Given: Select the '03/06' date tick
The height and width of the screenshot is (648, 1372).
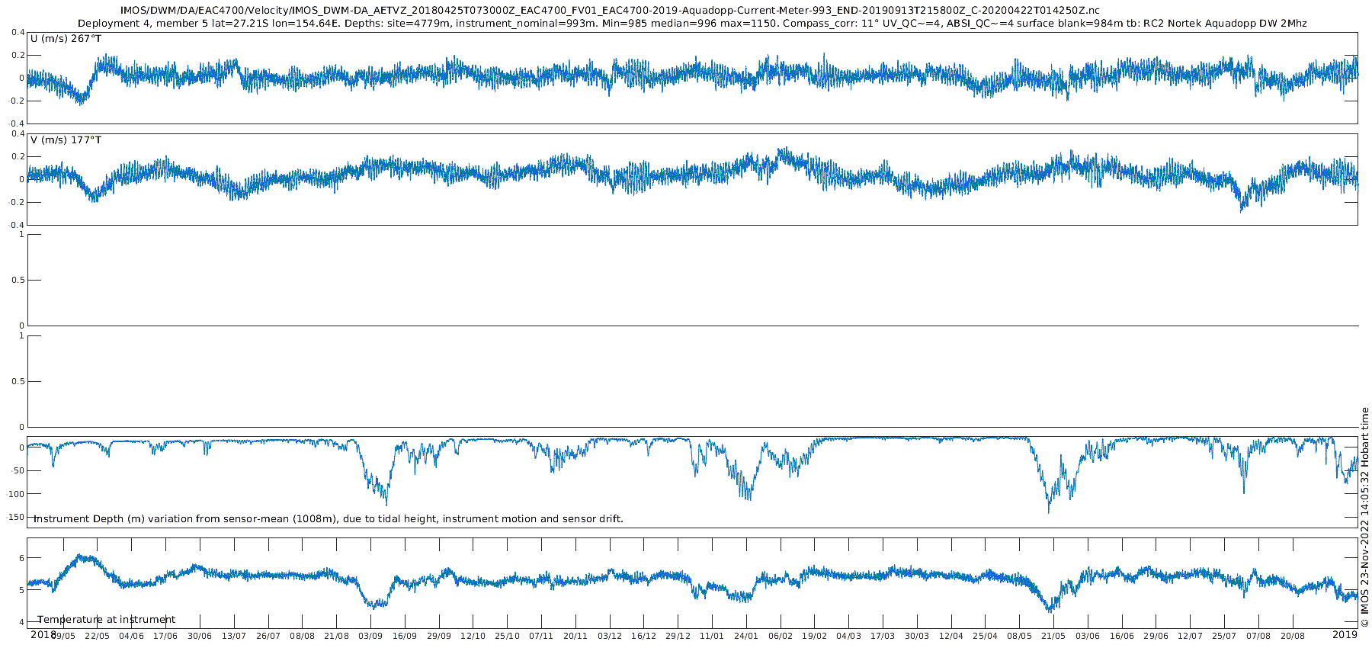Looking at the screenshot, I should [x=1088, y=636].
